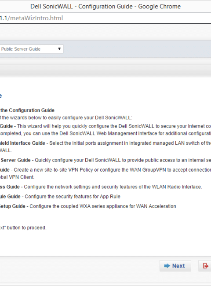Click the WAN Acceleration description text
This screenshot has height=286, width=211.
(103, 206)
